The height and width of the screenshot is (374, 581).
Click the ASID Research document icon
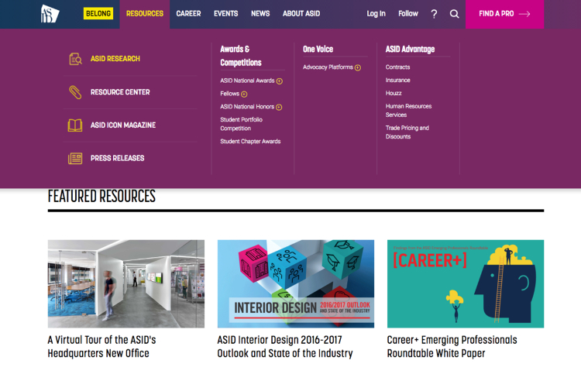[x=76, y=59]
